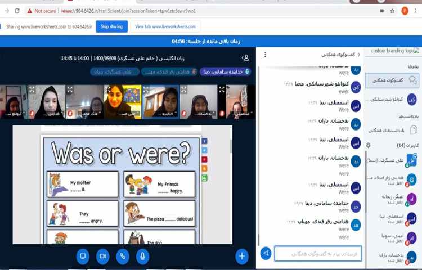Click the chat message input field
The height and width of the screenshot is (270, 422).
[318, 254]
